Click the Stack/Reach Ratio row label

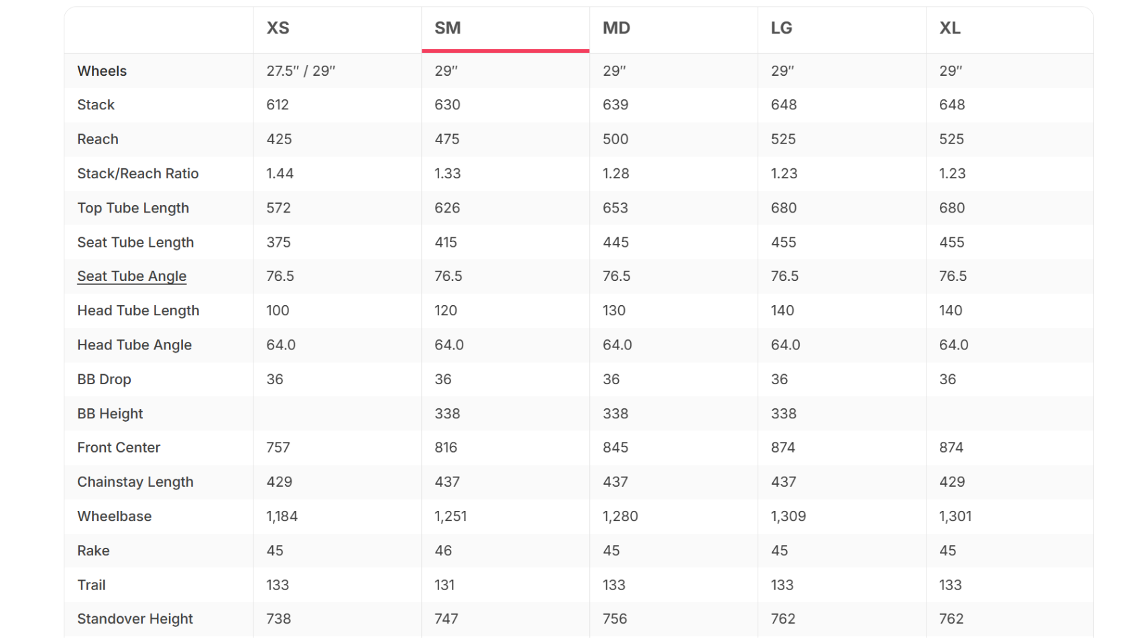(137, 174)
